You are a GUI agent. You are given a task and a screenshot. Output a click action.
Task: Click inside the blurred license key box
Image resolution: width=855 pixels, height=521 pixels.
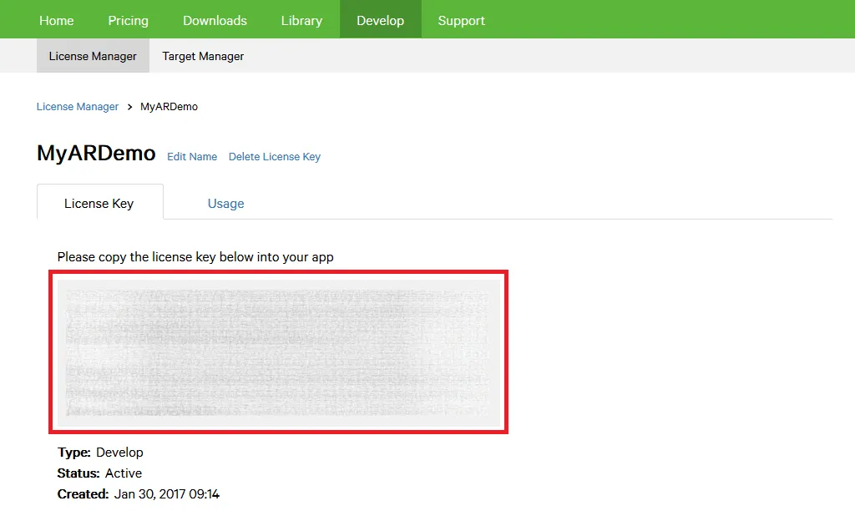[278, 352]
